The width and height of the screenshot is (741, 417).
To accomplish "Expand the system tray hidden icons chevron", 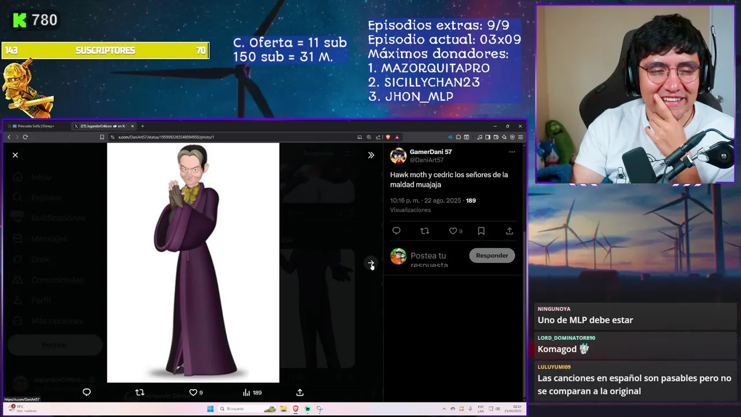I will coord(443,409).
